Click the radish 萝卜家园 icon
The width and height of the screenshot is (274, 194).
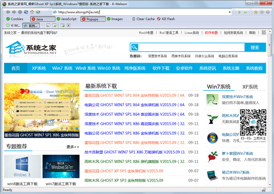[x=212, y=156]
